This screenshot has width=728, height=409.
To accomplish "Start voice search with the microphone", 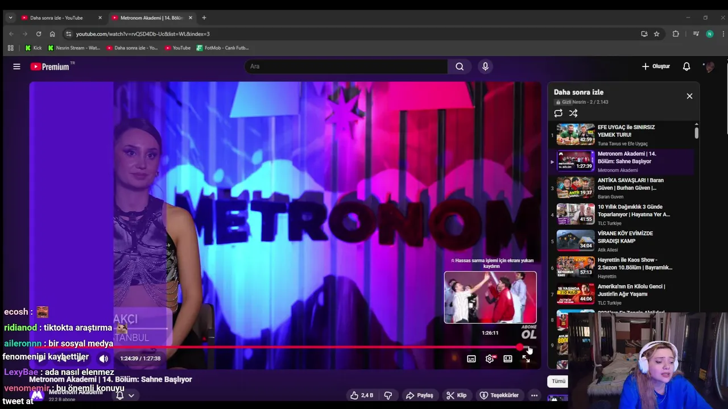I will [x=485, y=66].
